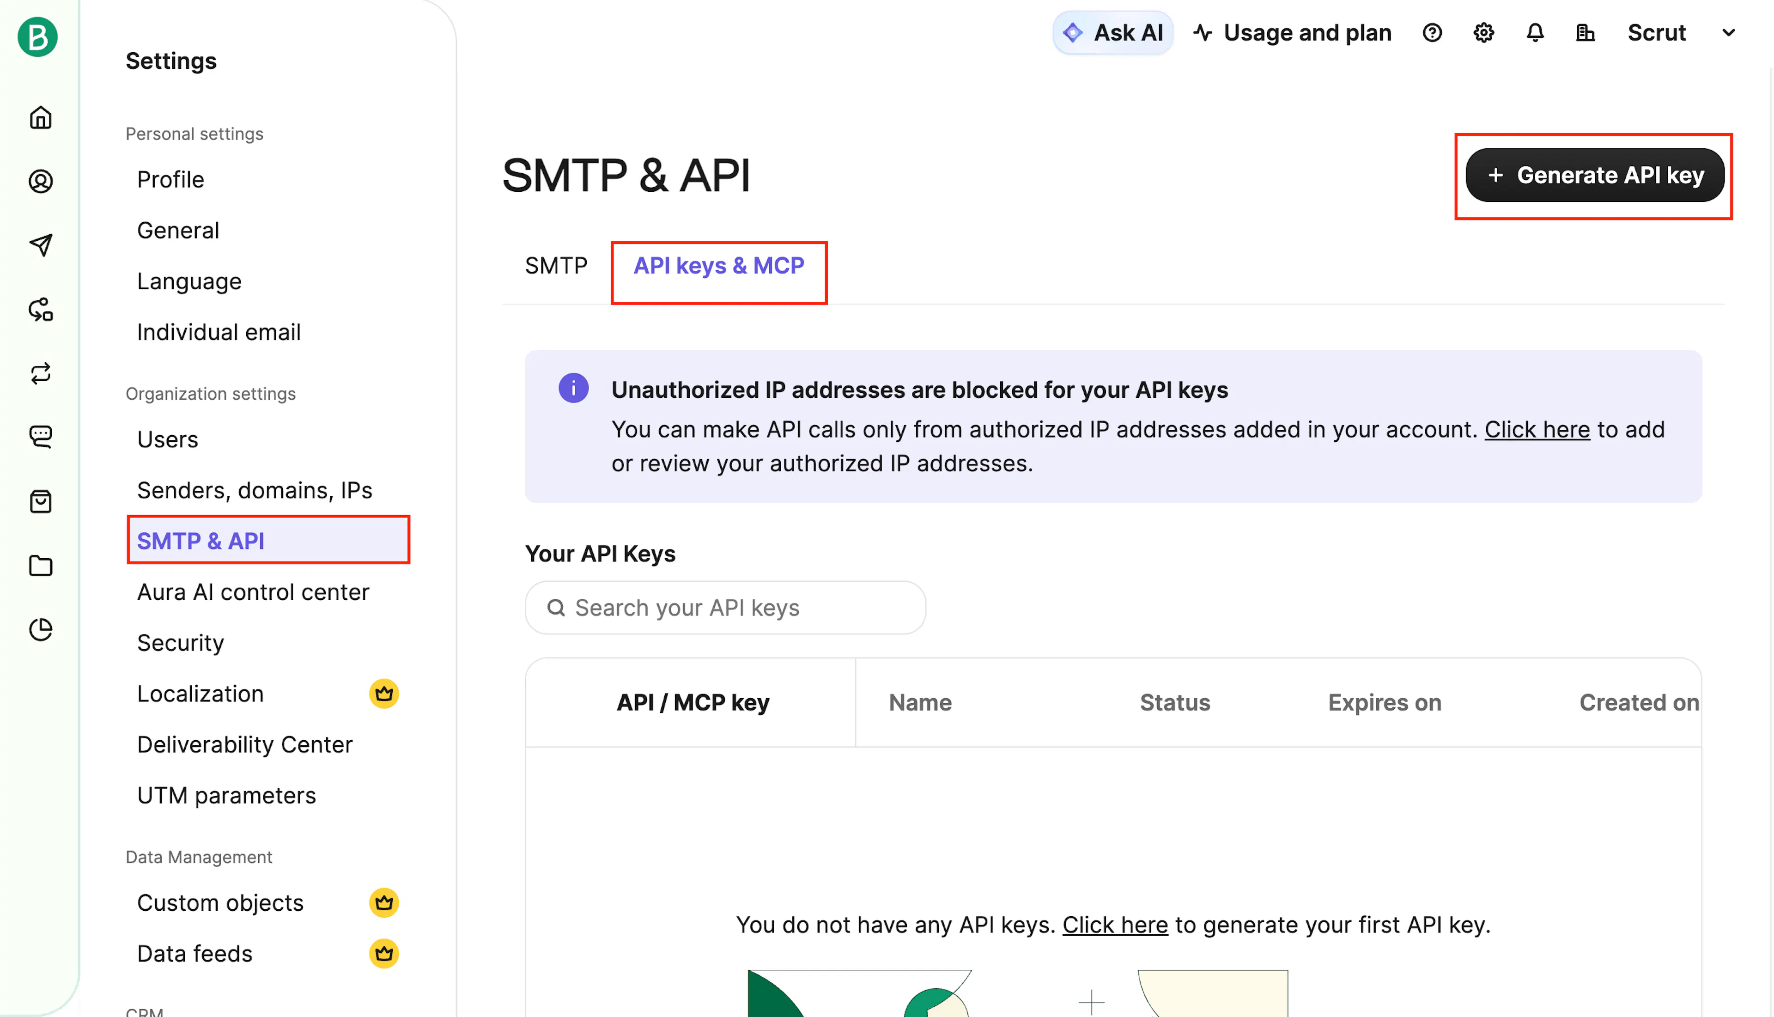
Task: Open the folder icon in the sidebar
Action: click(41, 566)
